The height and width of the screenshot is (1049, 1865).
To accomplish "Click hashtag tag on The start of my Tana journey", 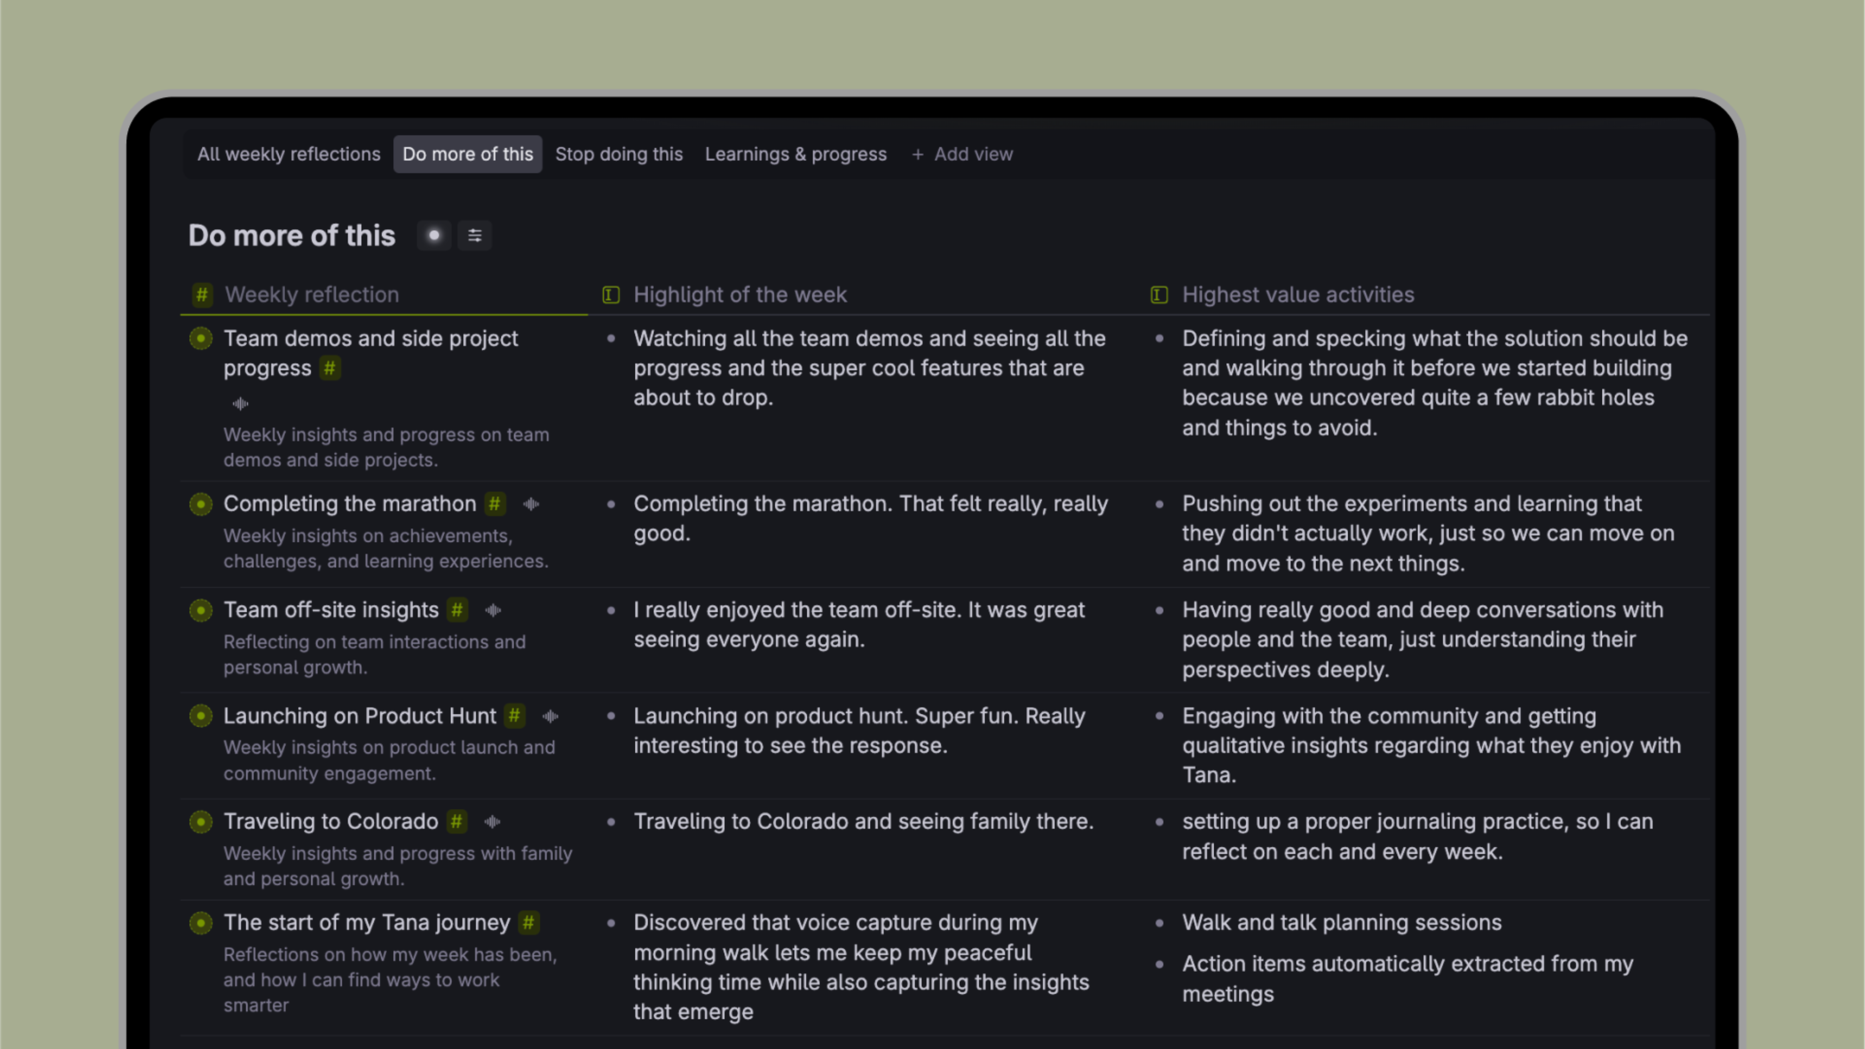I will (528, 923).
